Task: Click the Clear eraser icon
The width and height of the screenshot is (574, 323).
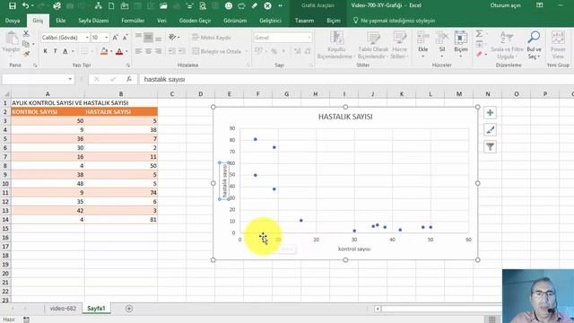Action: point(479,54)
